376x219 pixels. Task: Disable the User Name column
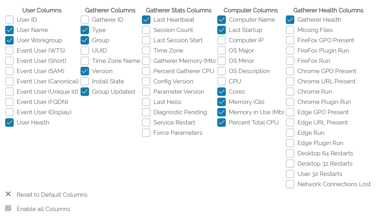(9, 30)
